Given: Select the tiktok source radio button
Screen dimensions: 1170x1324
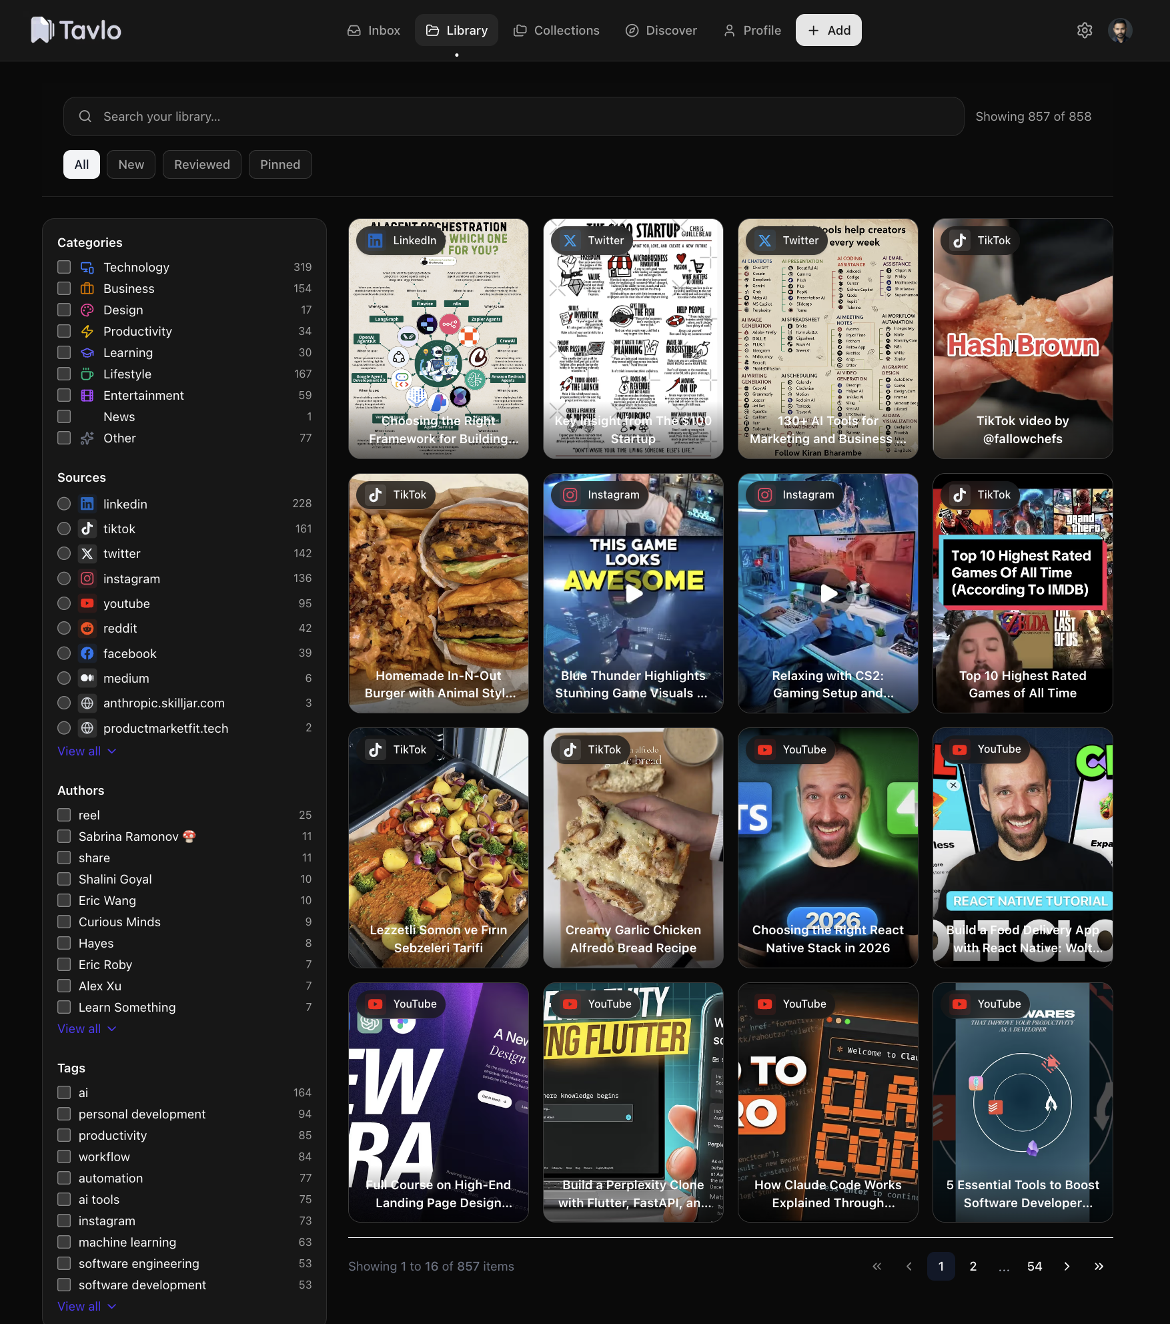Looking at the screenshot, I should pos(64,528).
